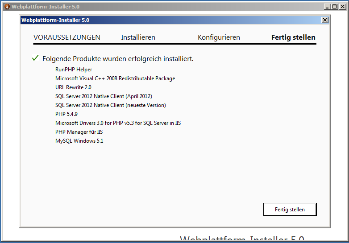The image size is (349, 243).
Task: Select 'MySQL Windows 5.1' list entry
Action: click(x=79, y=141)
